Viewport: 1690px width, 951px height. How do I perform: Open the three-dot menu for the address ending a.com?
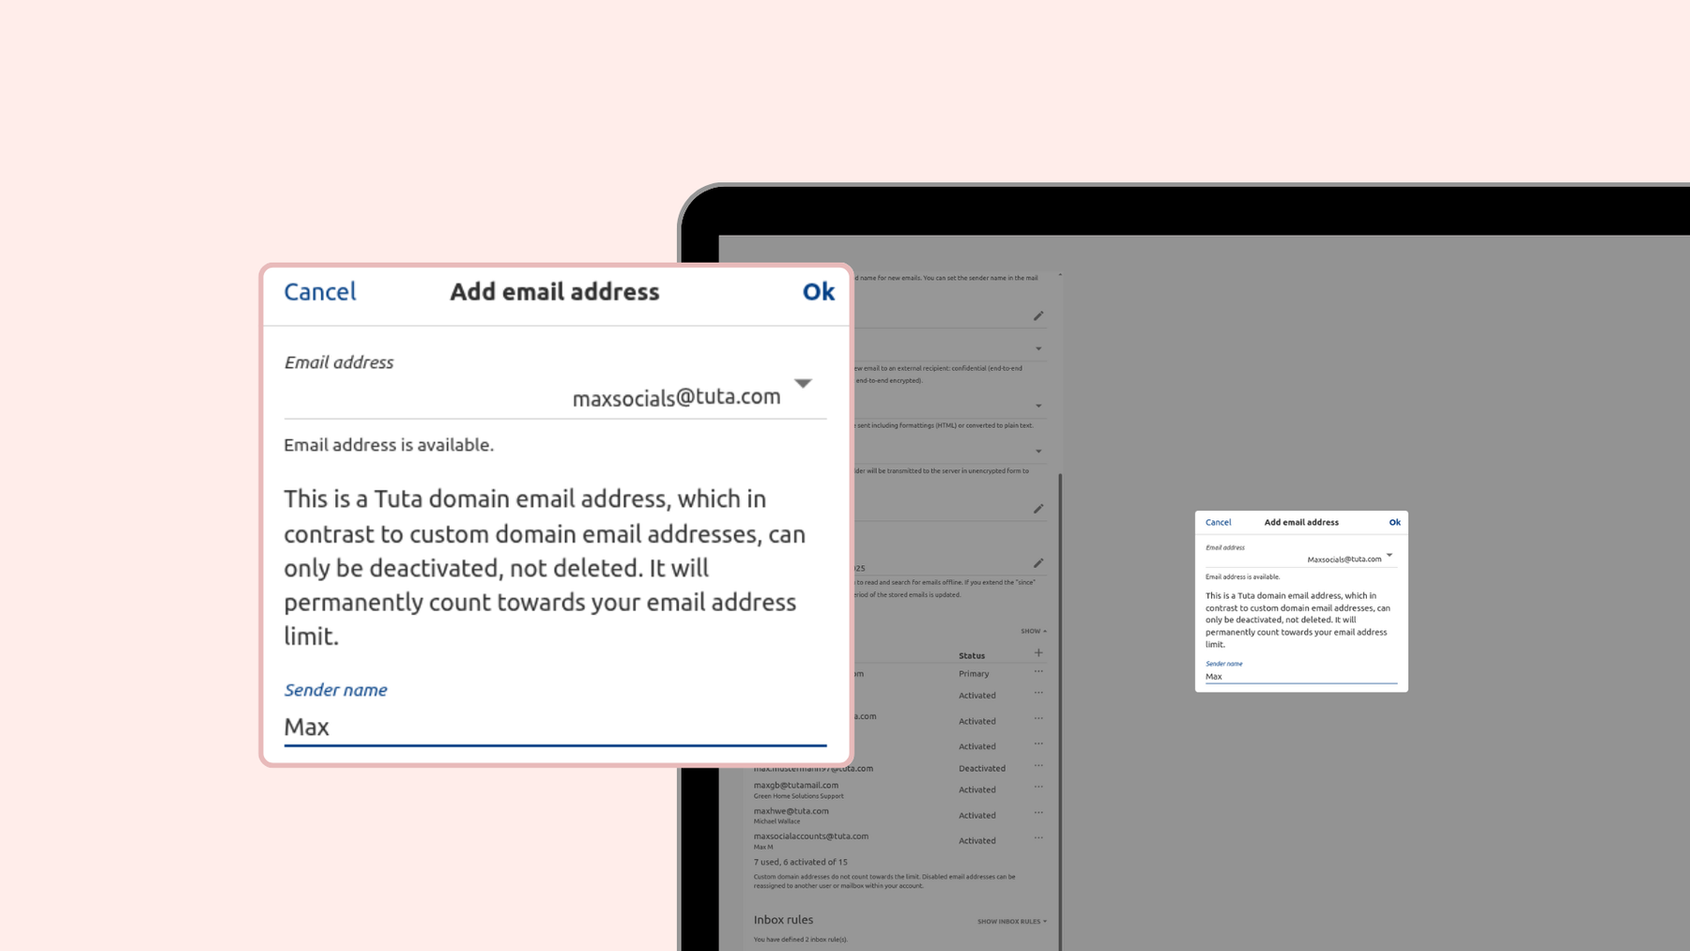coord(1038,719)
